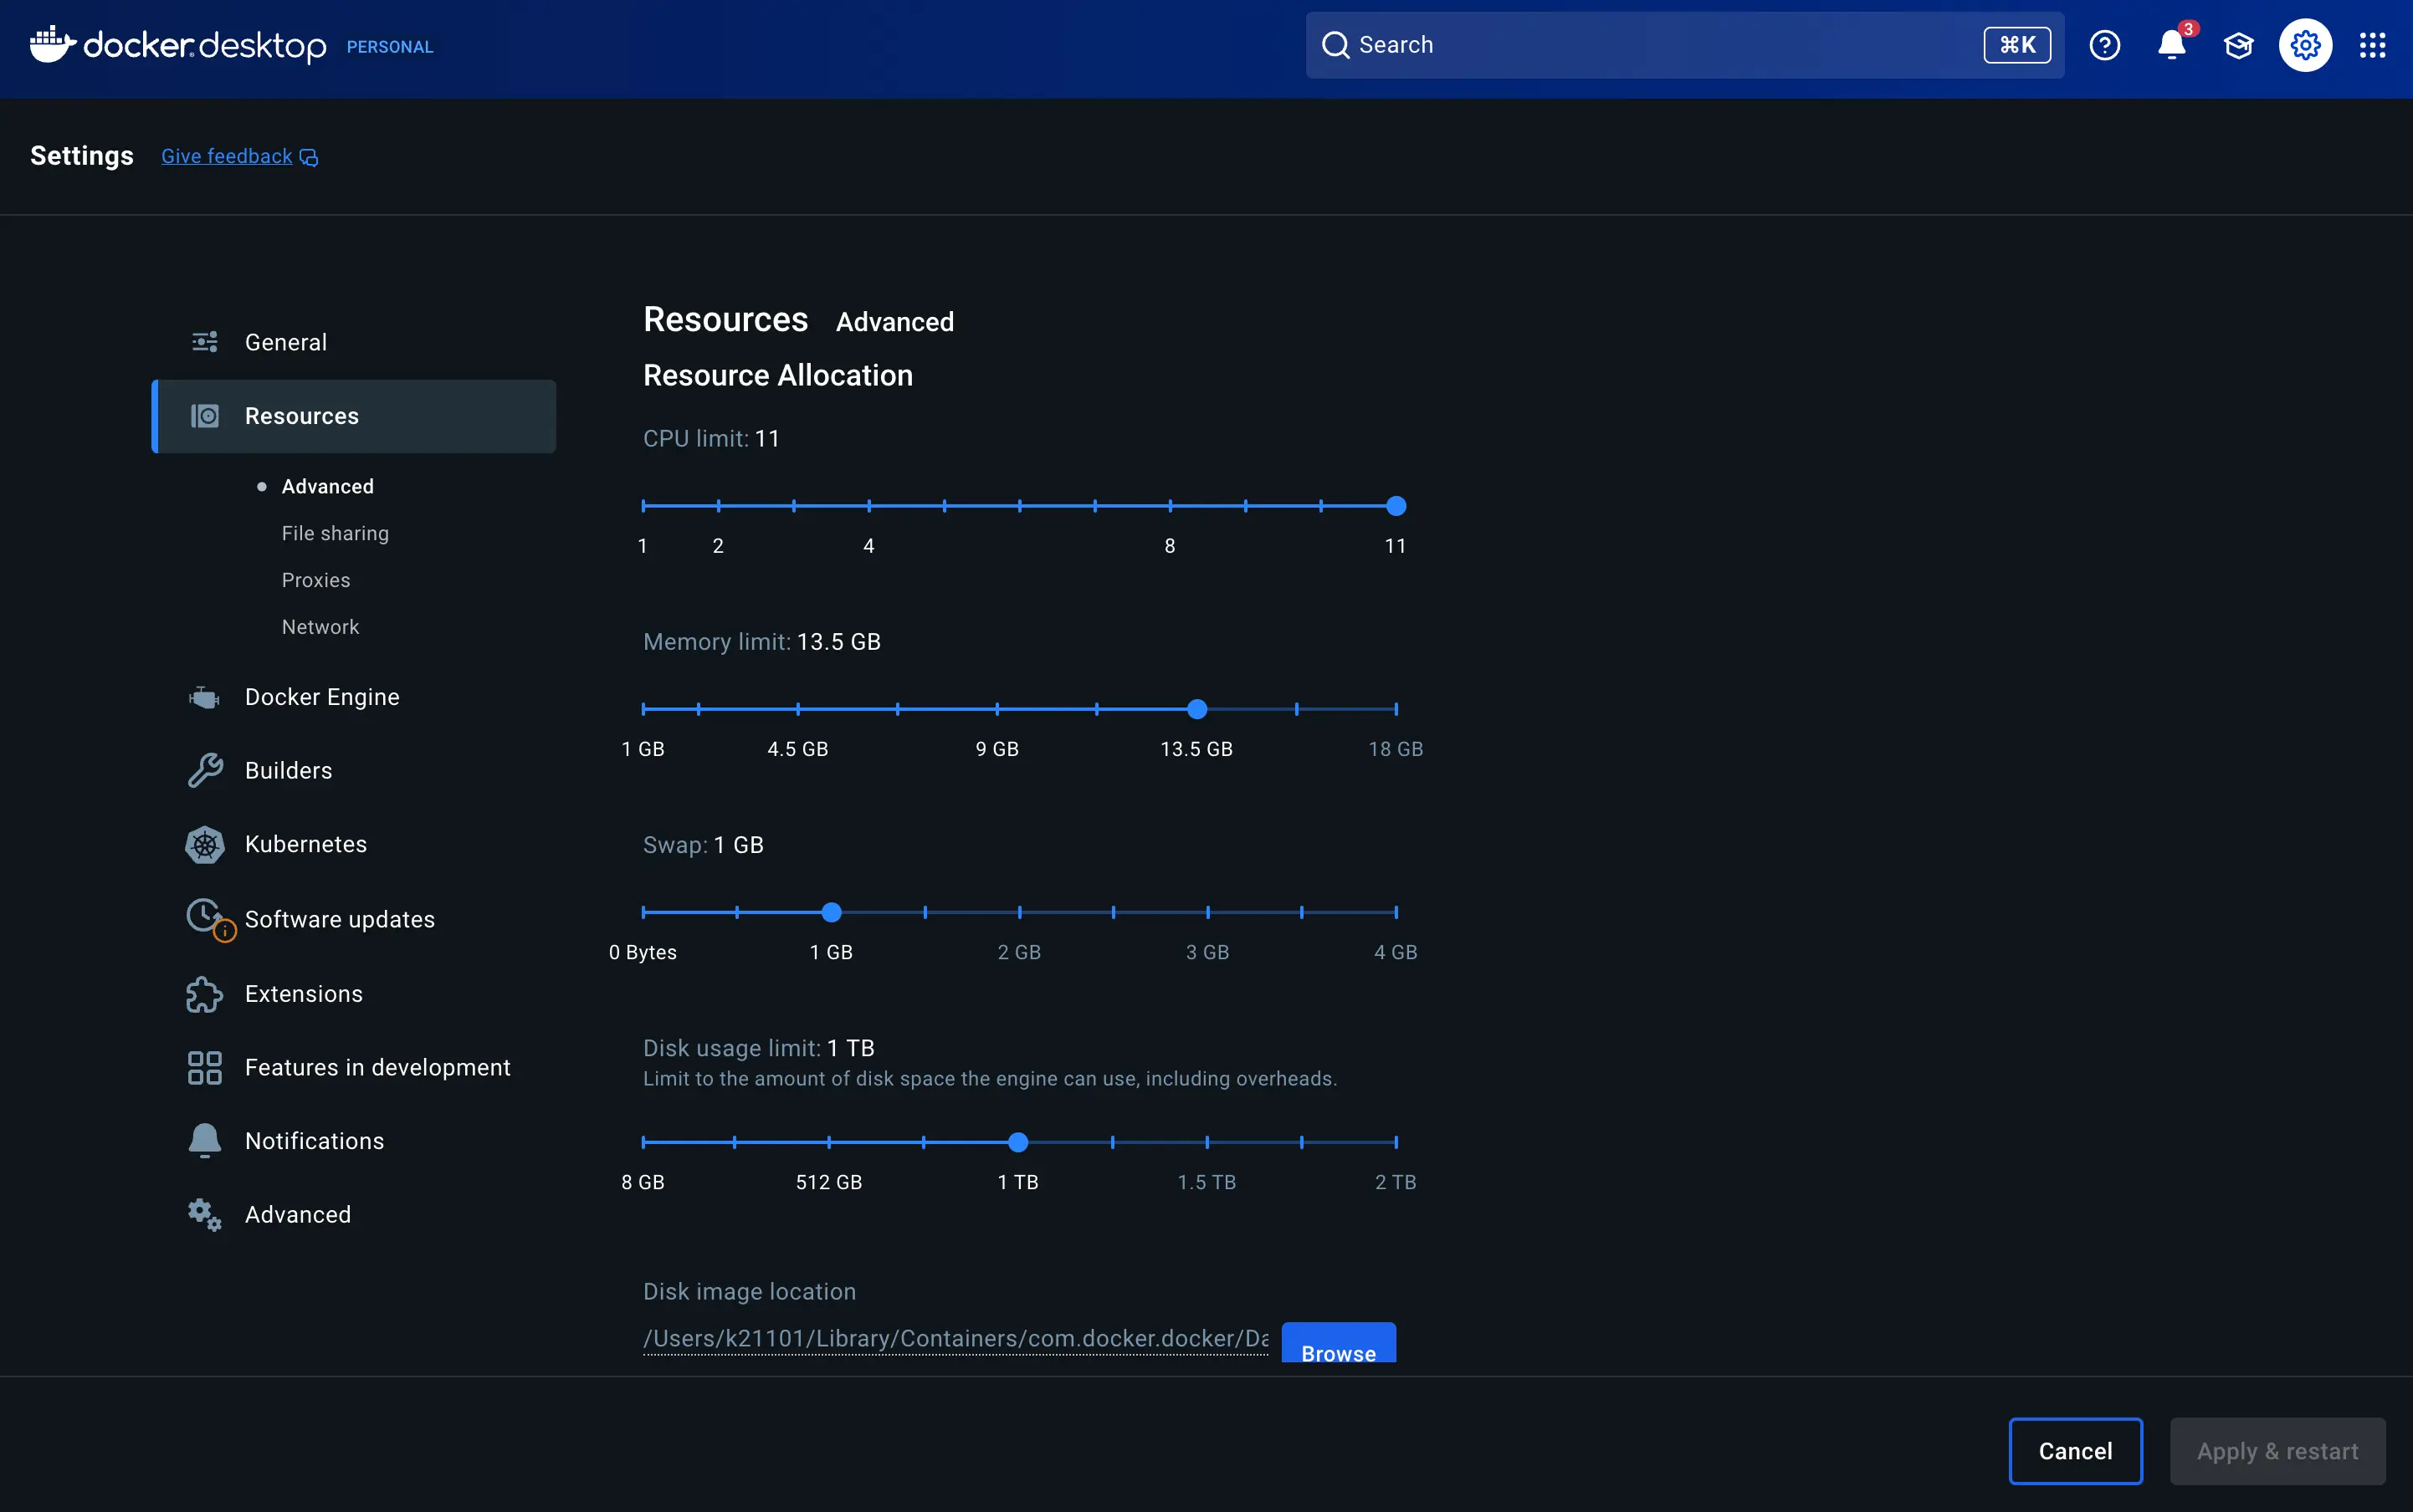Click the 4 GB swap scale label
This screenshot has height=1512, width=2413.
coord(1396,952)
